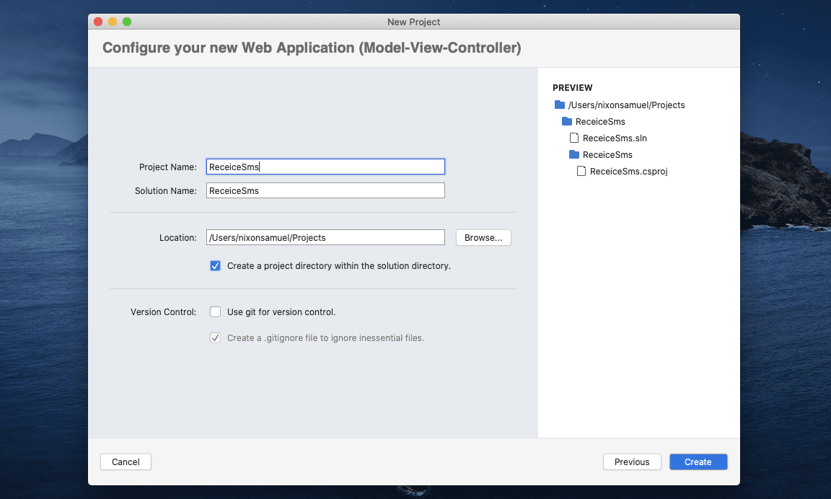
Task: Cancel the new project dialog
Action: pos(126,462)
